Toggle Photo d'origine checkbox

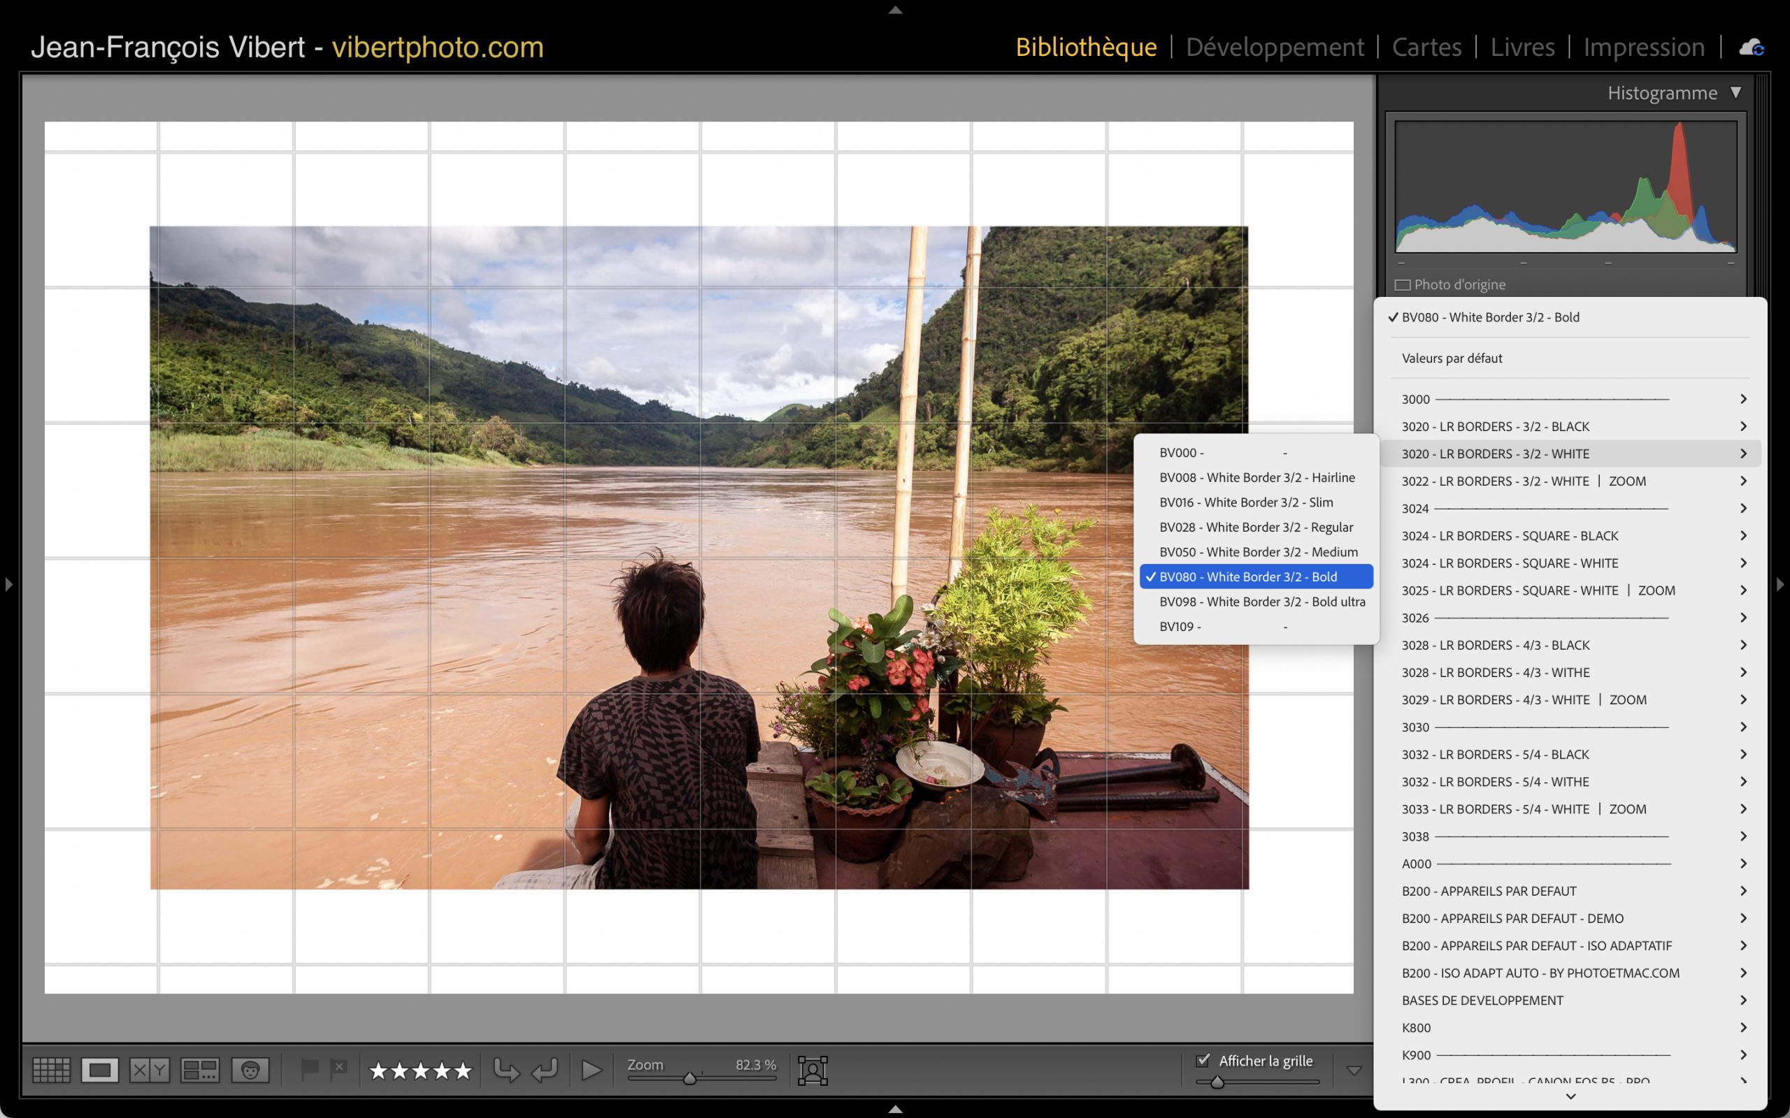coord(1403,284)
